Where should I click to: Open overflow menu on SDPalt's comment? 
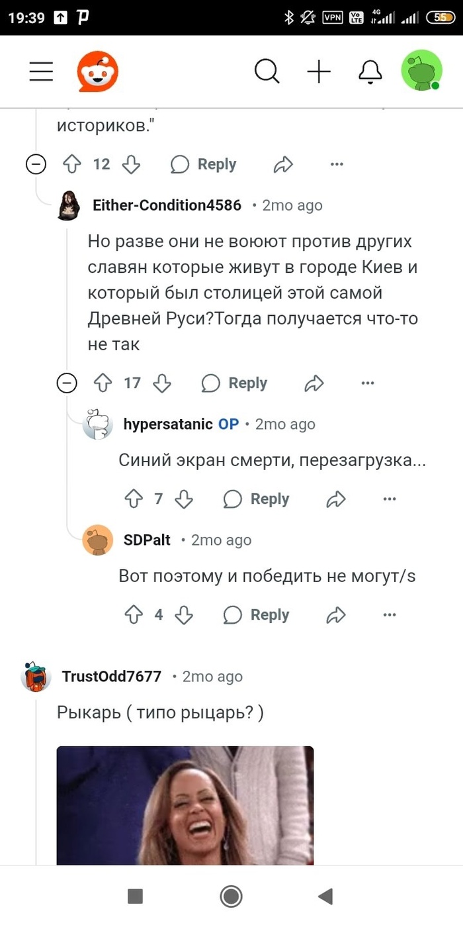[x=390, y=615]
